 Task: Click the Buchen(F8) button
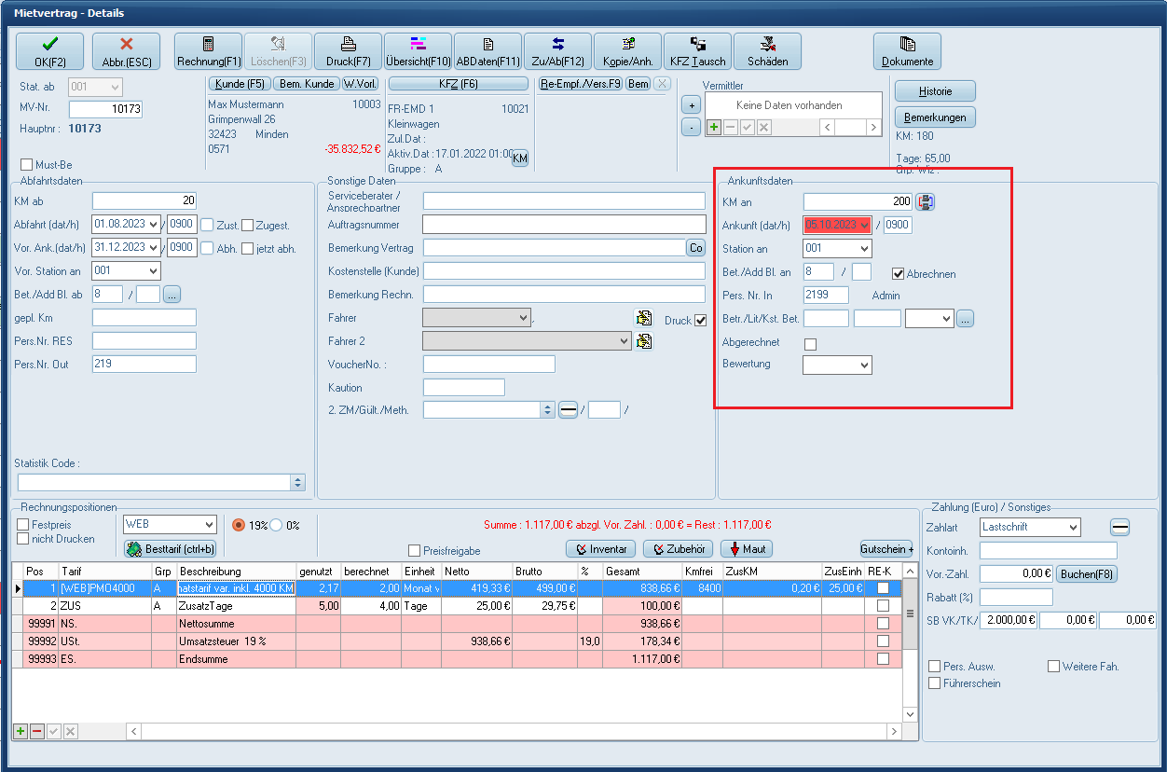pos(1086,574)
